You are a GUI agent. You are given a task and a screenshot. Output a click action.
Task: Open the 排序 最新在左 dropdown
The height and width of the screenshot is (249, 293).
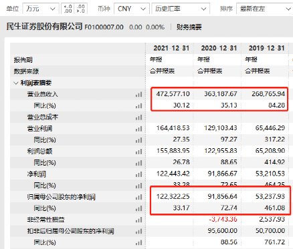[264, 9]
